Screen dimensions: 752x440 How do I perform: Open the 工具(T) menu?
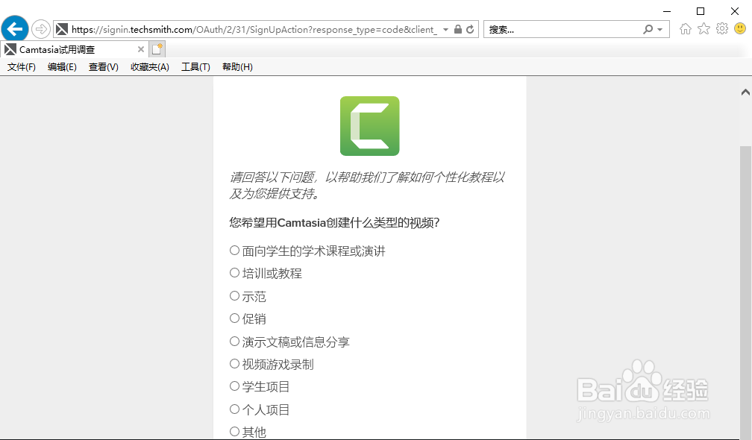tap(195, 67)
